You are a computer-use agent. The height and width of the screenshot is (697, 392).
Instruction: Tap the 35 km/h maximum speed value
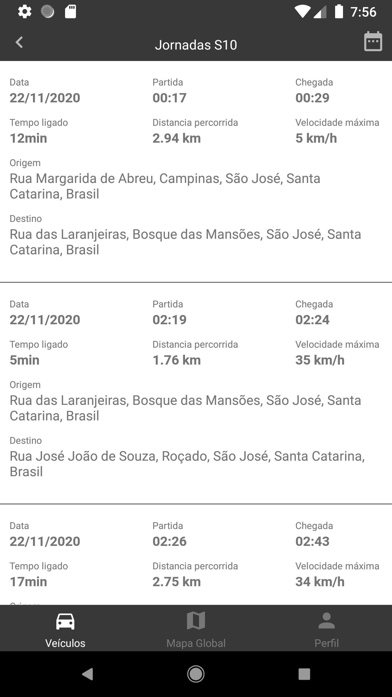pos(320,360)
